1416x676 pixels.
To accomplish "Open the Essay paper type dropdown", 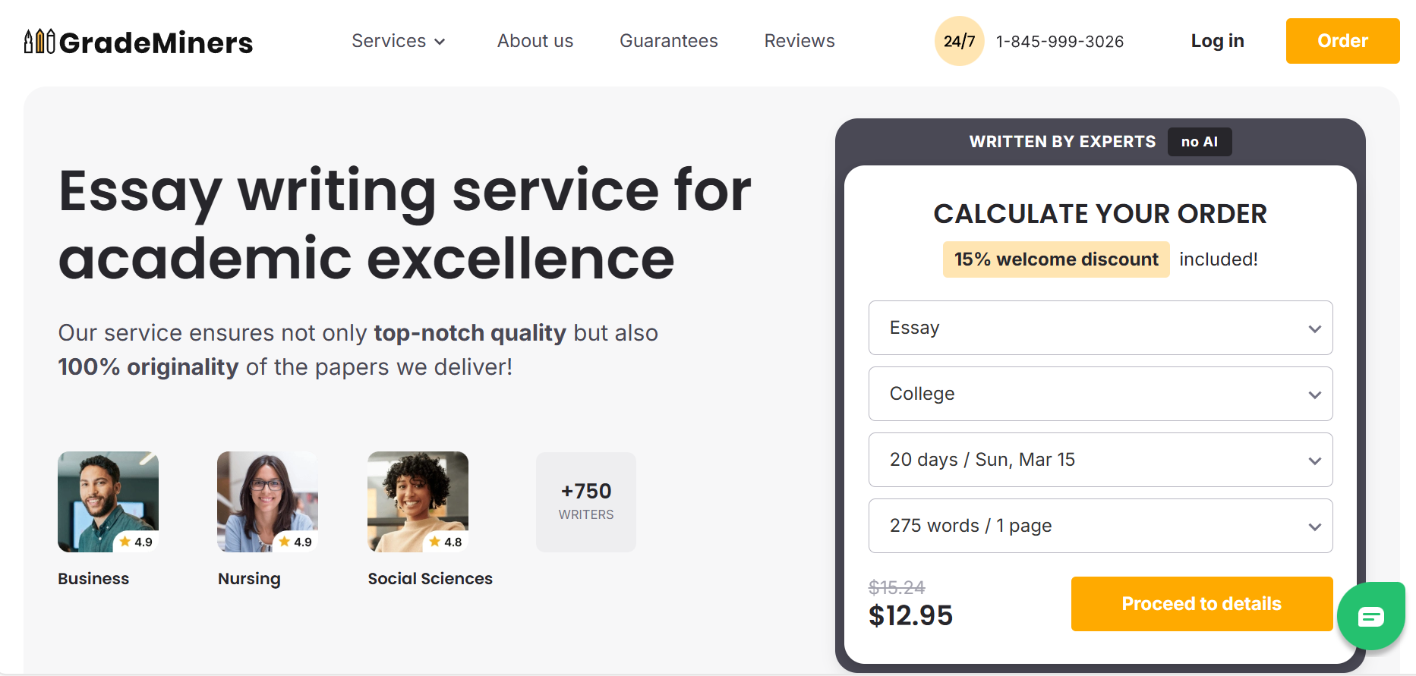I will point(1099,328).
